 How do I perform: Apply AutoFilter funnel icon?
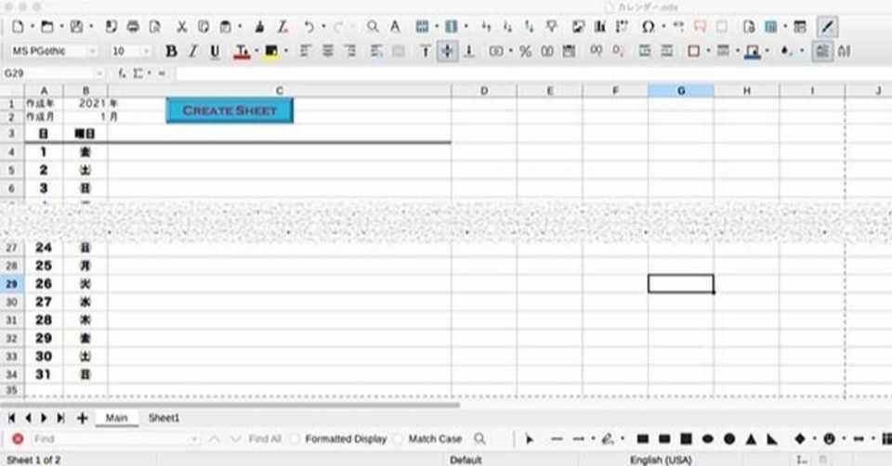tap(551, 27)
